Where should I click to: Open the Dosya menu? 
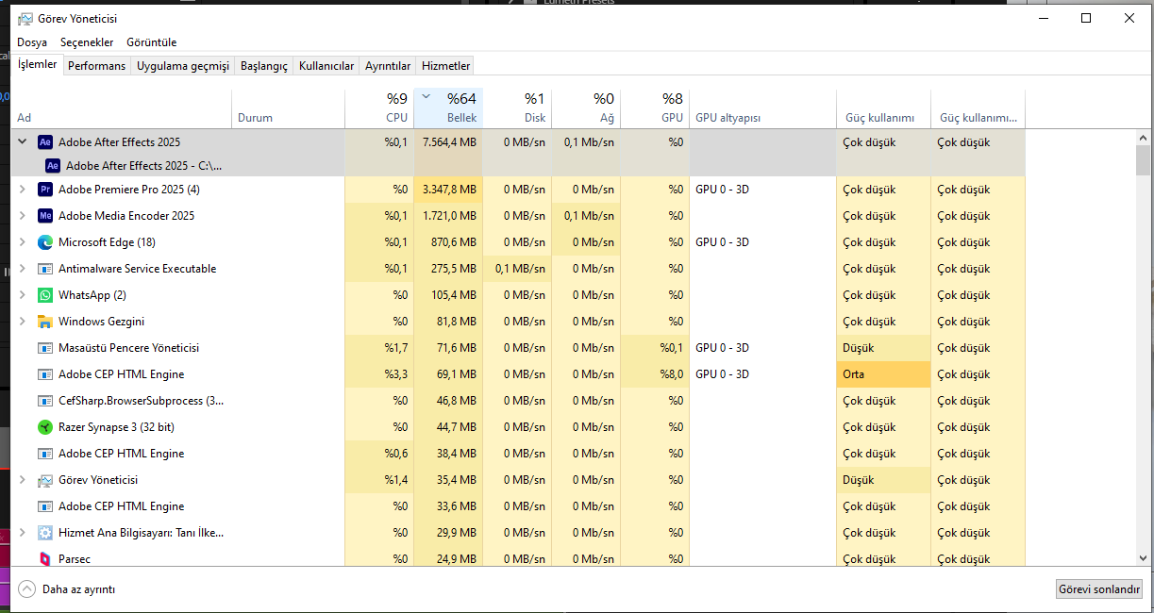tap(32, 42)
